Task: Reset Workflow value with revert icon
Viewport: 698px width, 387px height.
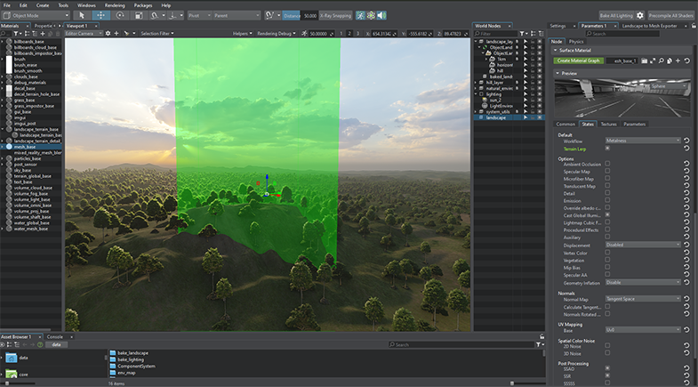Action: 686,141
